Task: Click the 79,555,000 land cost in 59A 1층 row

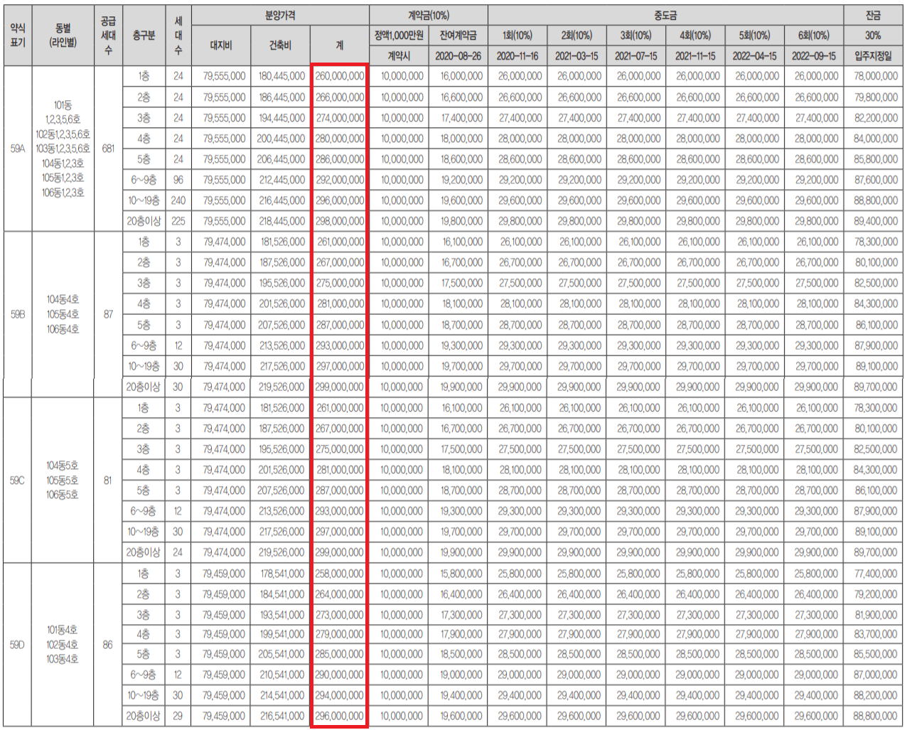Action: pyautogui.click(x=224, y=76)
